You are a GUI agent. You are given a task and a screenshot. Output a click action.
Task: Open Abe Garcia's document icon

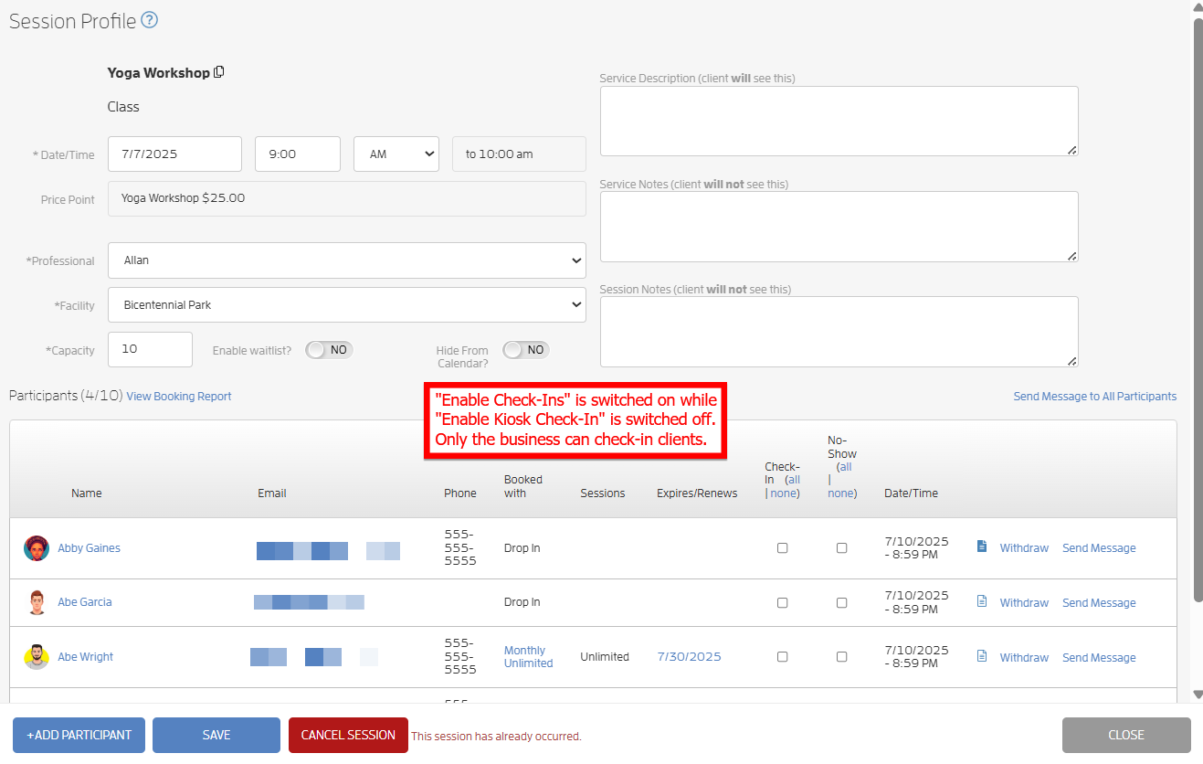[982, 601]
